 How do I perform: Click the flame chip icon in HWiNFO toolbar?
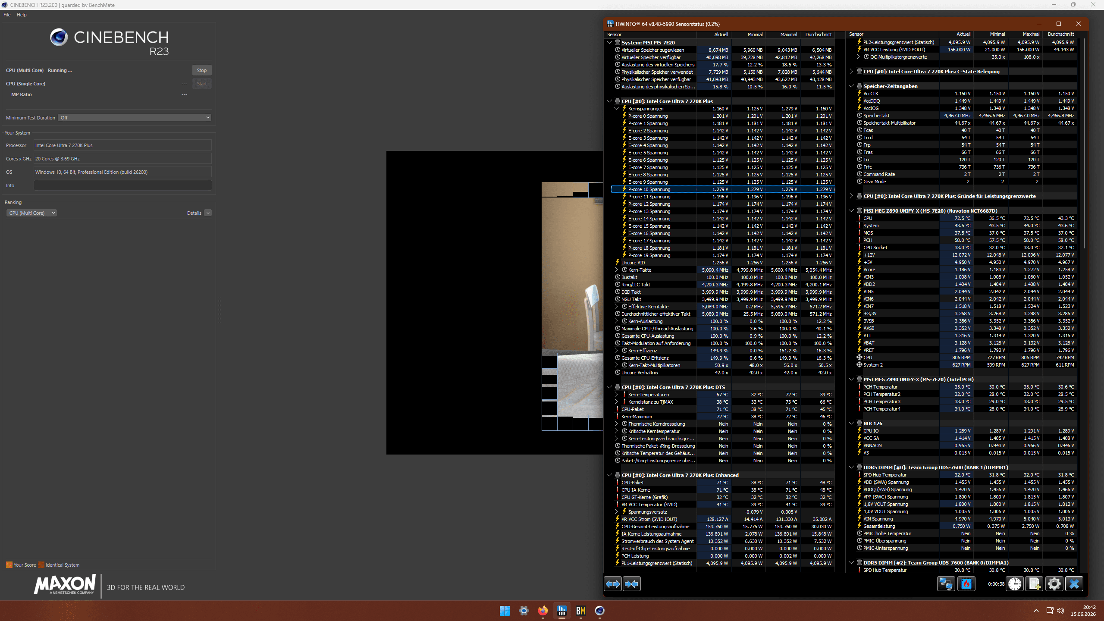coord(966,584)
